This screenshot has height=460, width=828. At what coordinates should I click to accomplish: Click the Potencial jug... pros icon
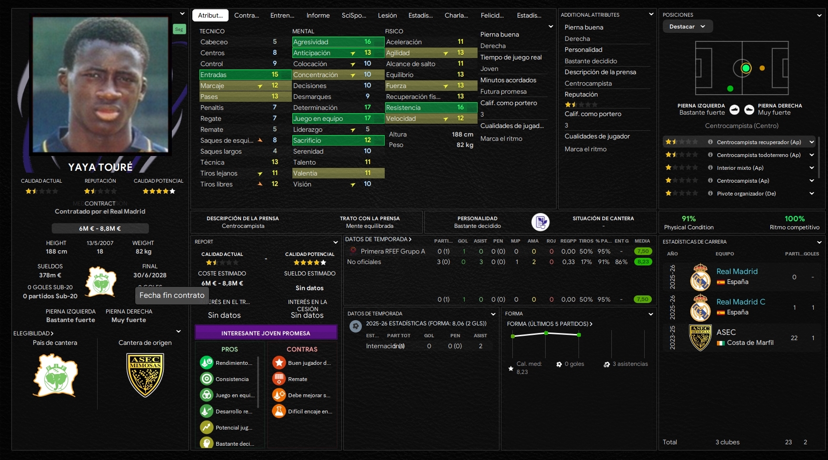tap(207, 428)
